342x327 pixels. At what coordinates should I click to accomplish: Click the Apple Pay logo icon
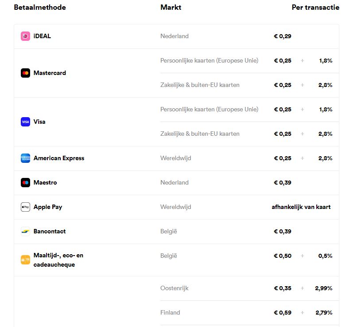point(25,207)
